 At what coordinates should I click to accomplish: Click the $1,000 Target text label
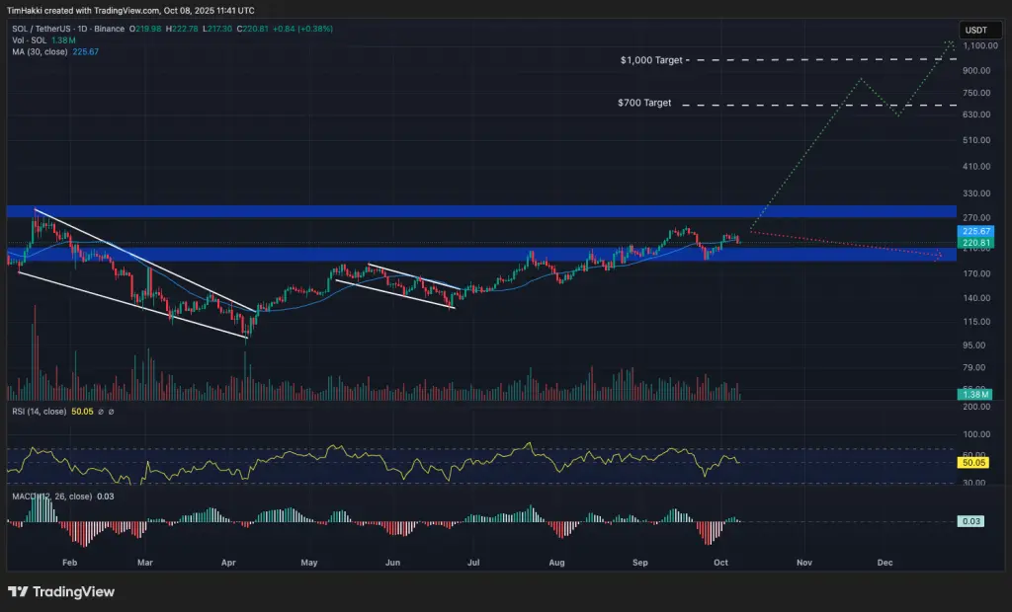[651, 60]
